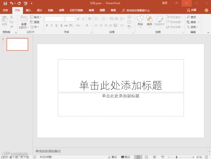Save the presentation from the quick access toolbar
The image size is (211, 159).
(x=5, y=3)
